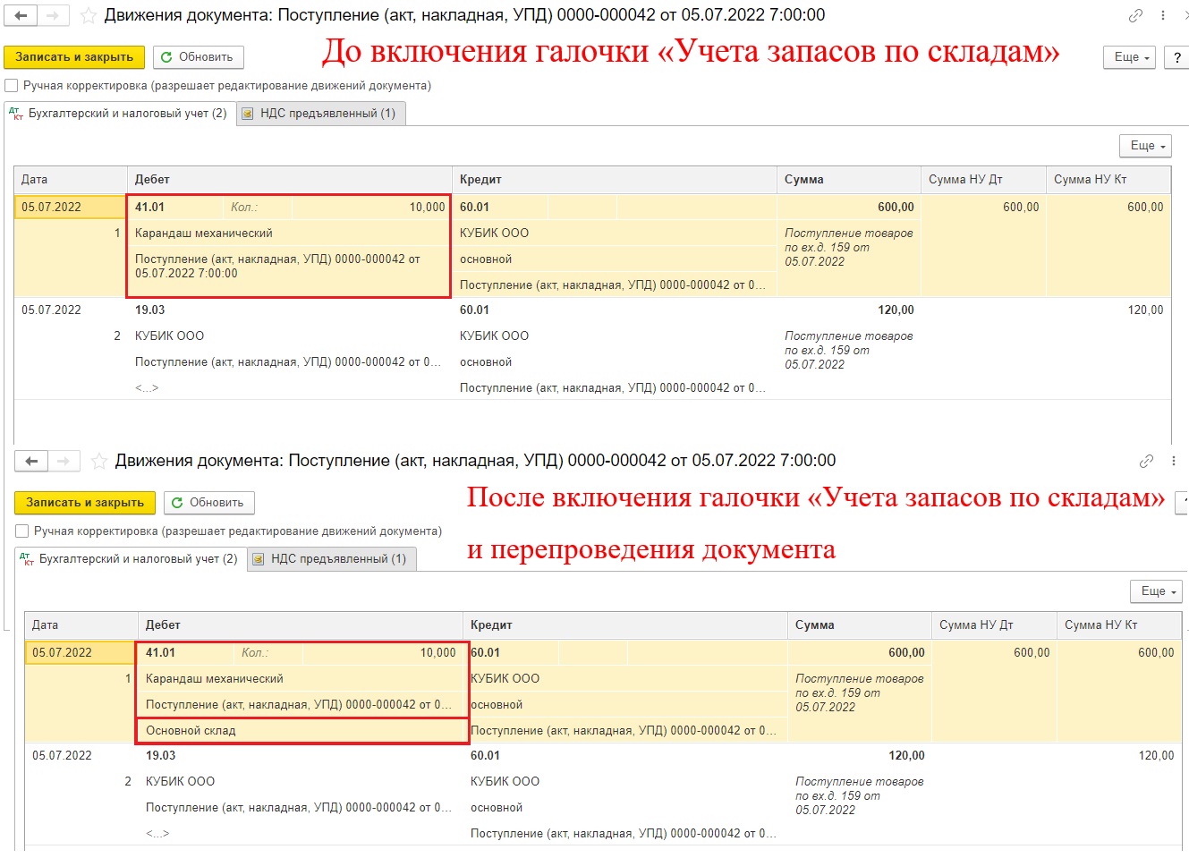The width and height of the screenshot is (1189, 858).
Task: Select sum 600,00 cell in lower table
Action: (859, 653)
